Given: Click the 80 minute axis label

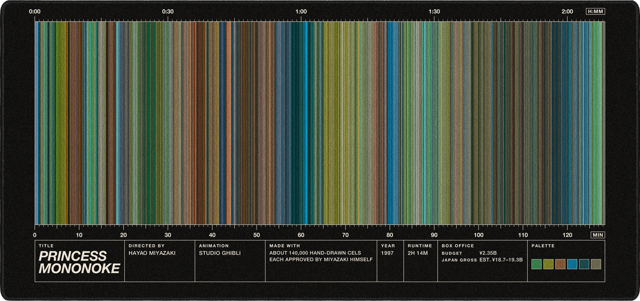Looking at the screenshot, I should pyautogui.click(x=390, y=235).
